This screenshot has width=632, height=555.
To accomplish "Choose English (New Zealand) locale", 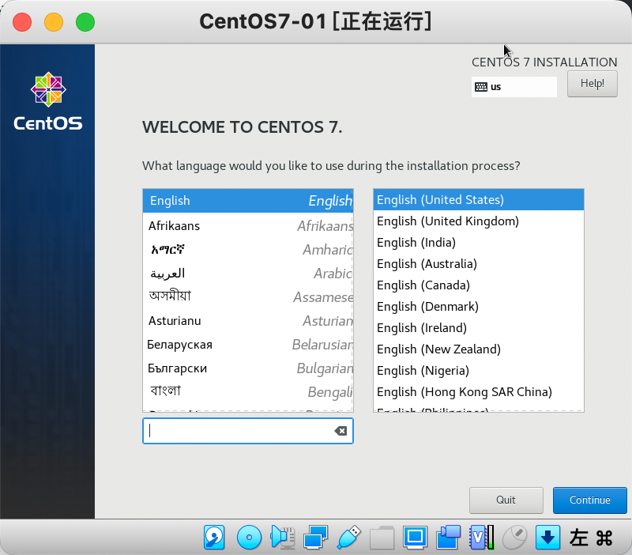I will [479, 349].
